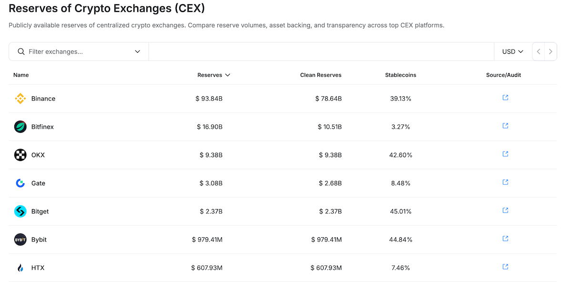Click OKX stablecoins value 42.60%
The width and height of the screenshot is (572, 282).
click(x=400, y=155)
